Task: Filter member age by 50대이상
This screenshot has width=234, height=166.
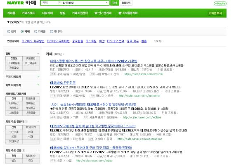Action: [x=14, y=141]
